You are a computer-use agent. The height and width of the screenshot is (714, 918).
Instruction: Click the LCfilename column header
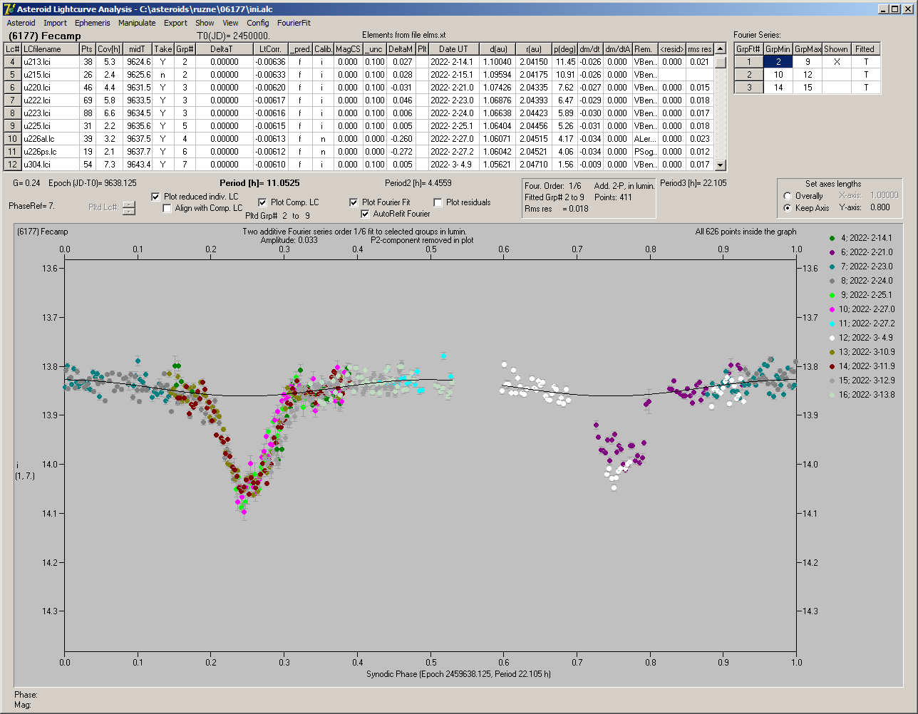49,49
